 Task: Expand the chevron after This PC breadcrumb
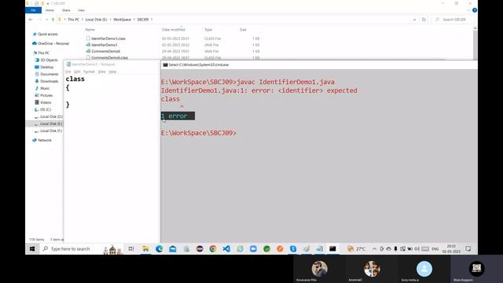click(x=82, y=20)
